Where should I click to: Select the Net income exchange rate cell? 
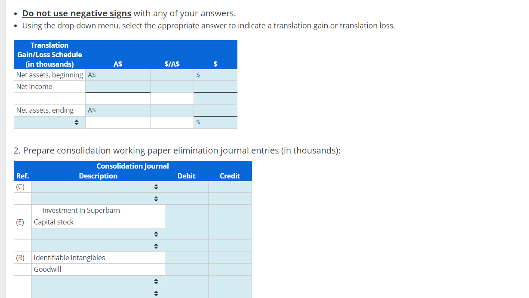click(x=172, y=86)
